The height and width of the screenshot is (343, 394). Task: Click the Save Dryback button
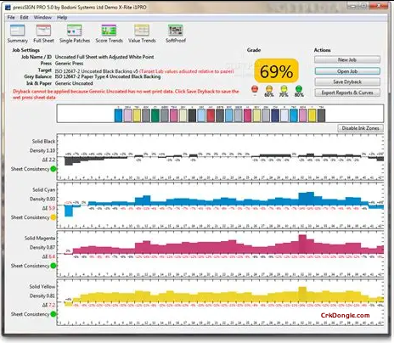347,82
